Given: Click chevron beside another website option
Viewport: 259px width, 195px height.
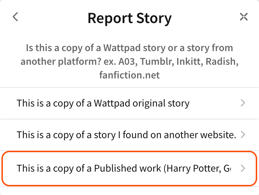Looking at the screenshot, I should 243,135.
